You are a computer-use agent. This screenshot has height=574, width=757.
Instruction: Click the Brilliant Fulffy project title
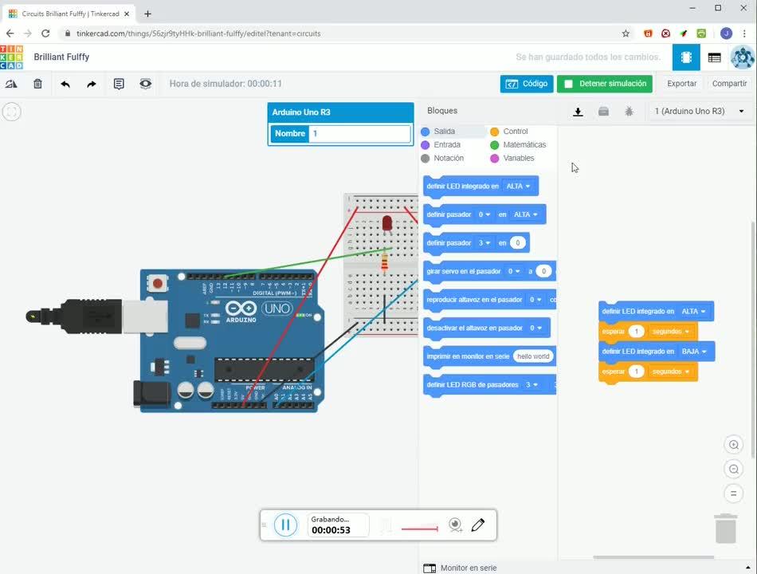61,57
